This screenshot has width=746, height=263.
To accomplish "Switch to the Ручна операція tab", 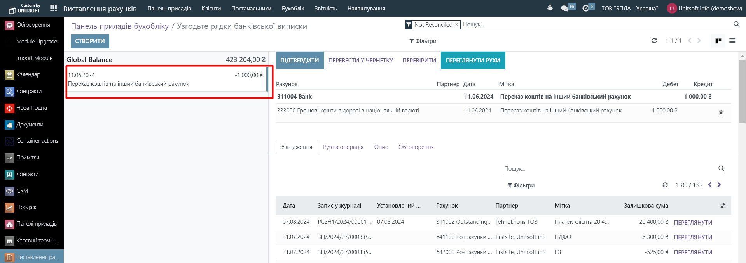I will [343, 147].
